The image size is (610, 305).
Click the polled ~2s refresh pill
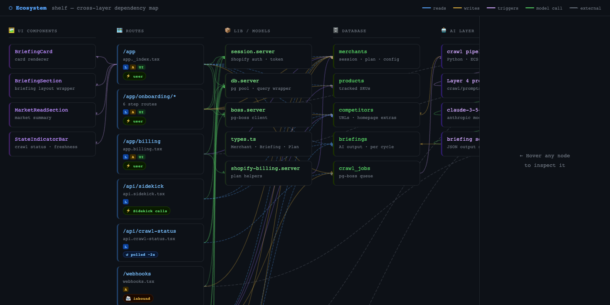coord(140,254)
